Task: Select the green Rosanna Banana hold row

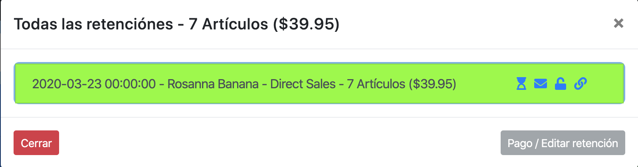Action: click(319, 83)
